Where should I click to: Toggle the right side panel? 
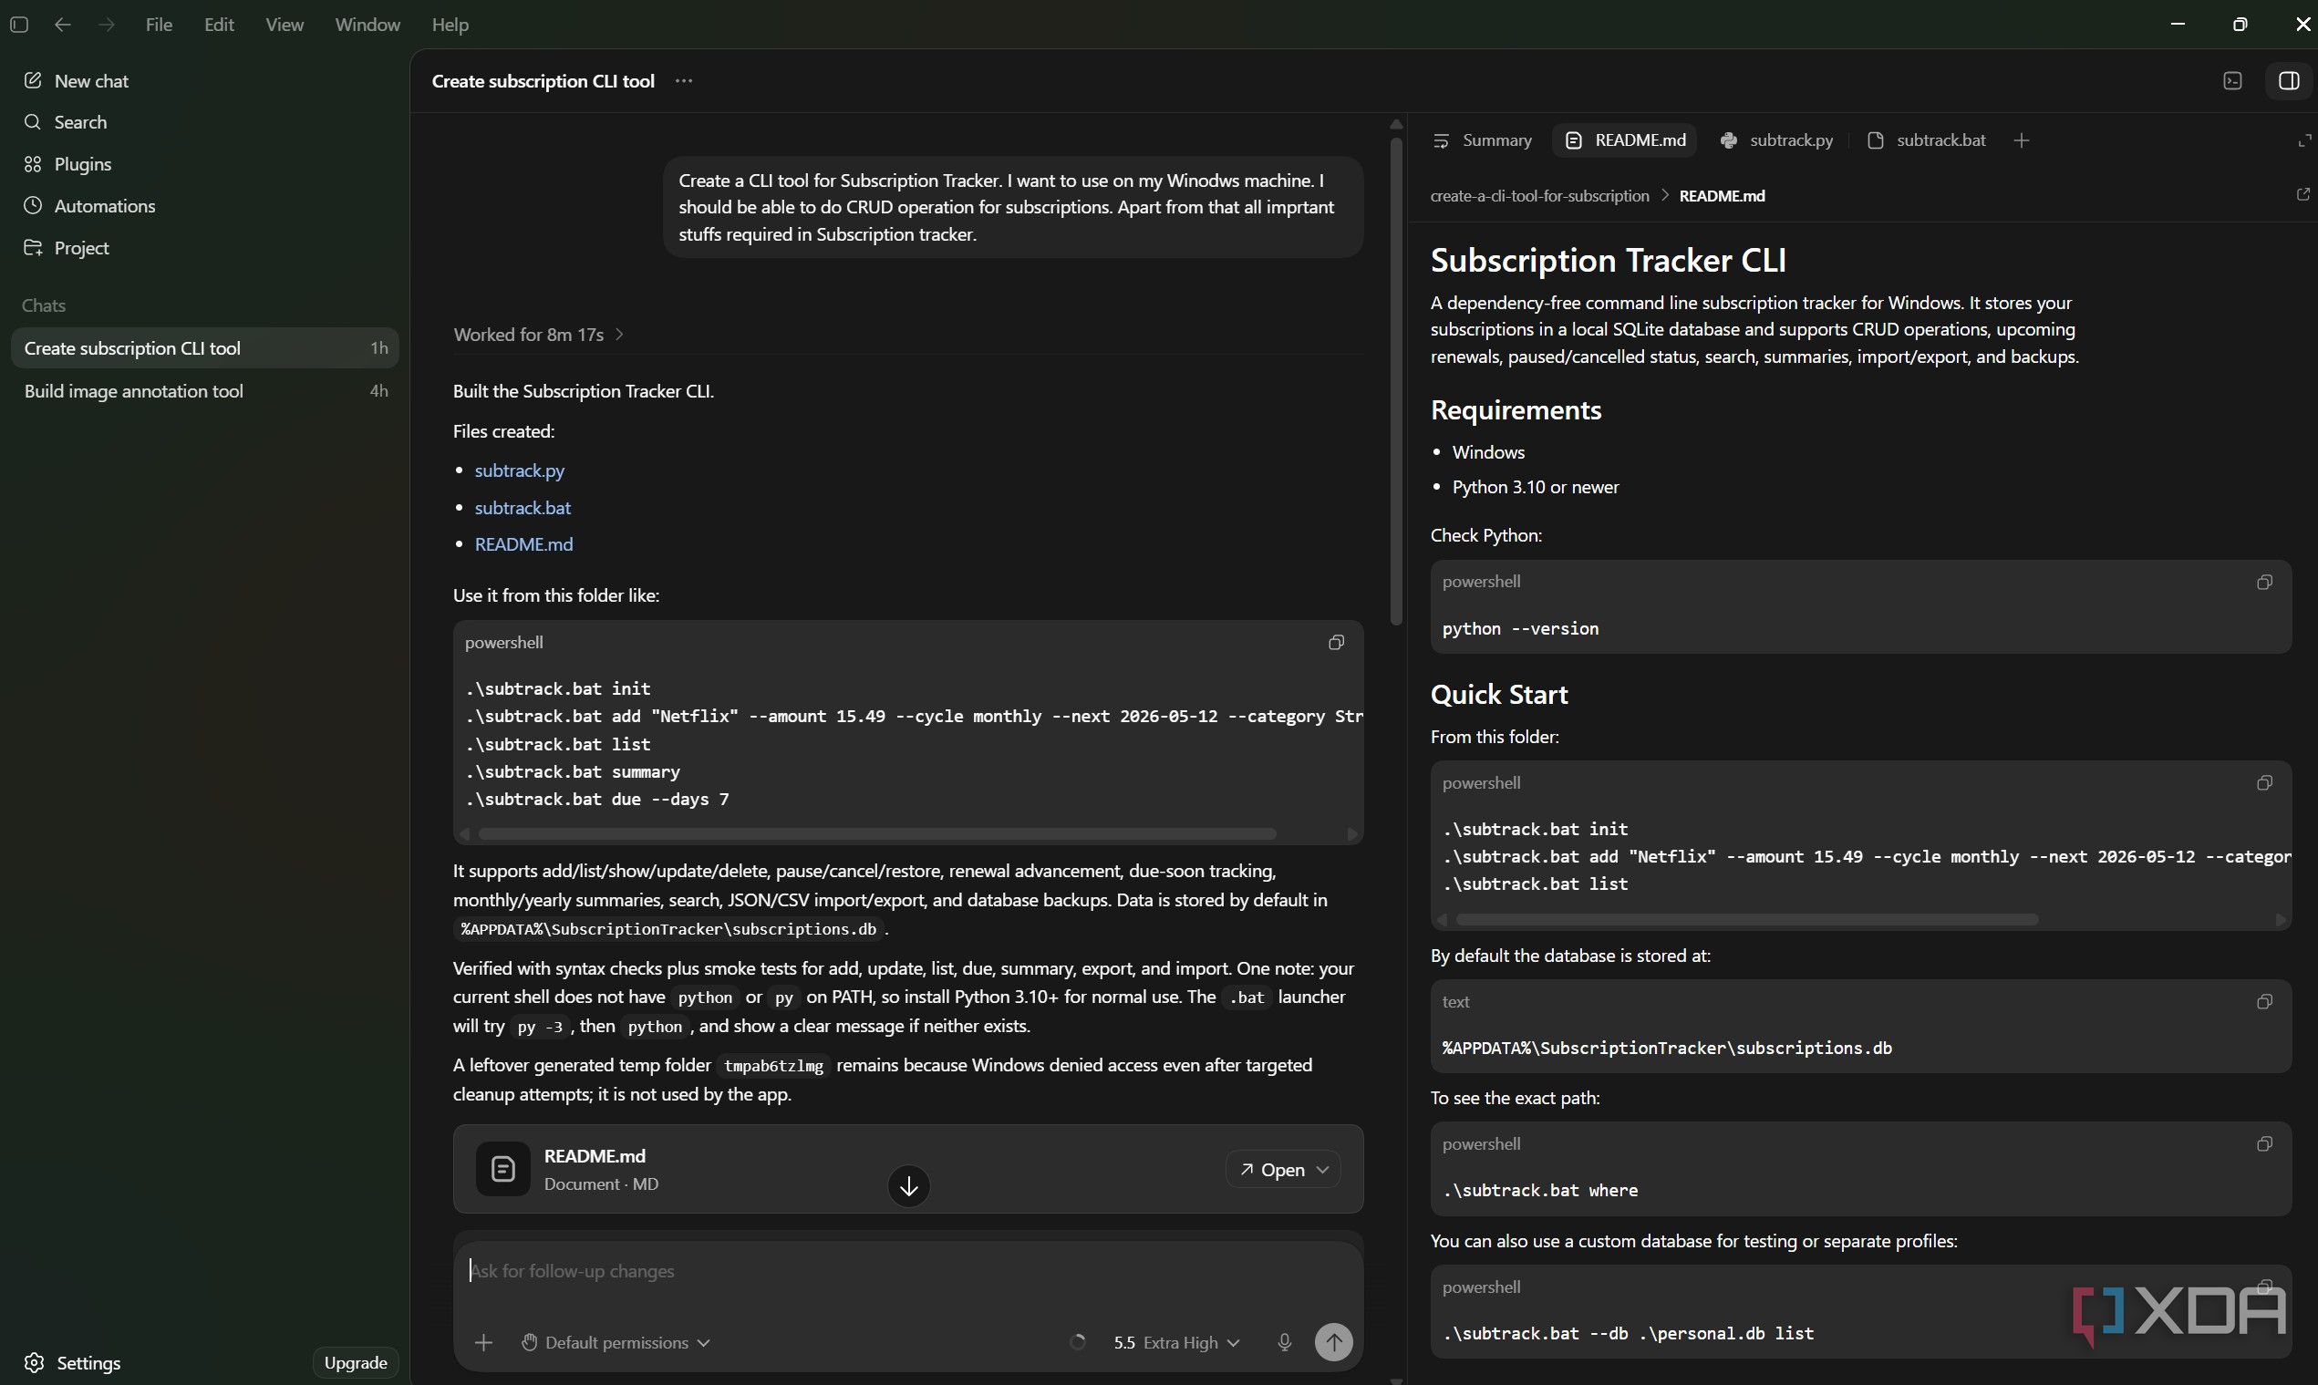point(2288,81)
